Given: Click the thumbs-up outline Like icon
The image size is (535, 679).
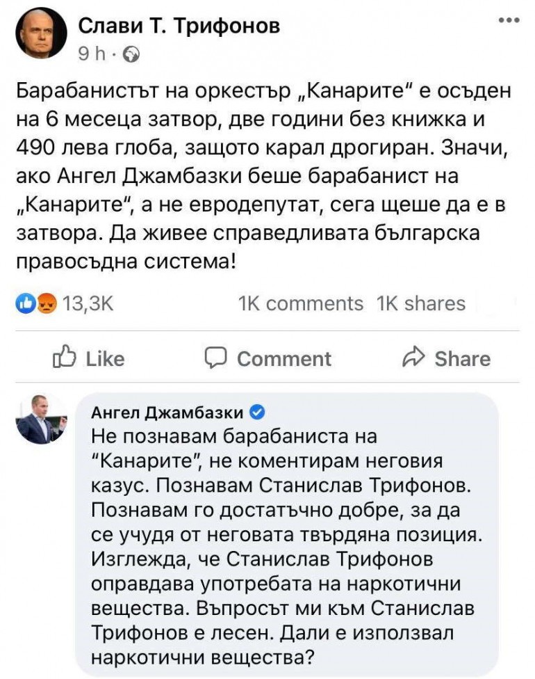Looking at the screenshot, I should click(65, 358).
